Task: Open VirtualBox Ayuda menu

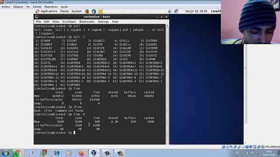Action: [64, 7]
